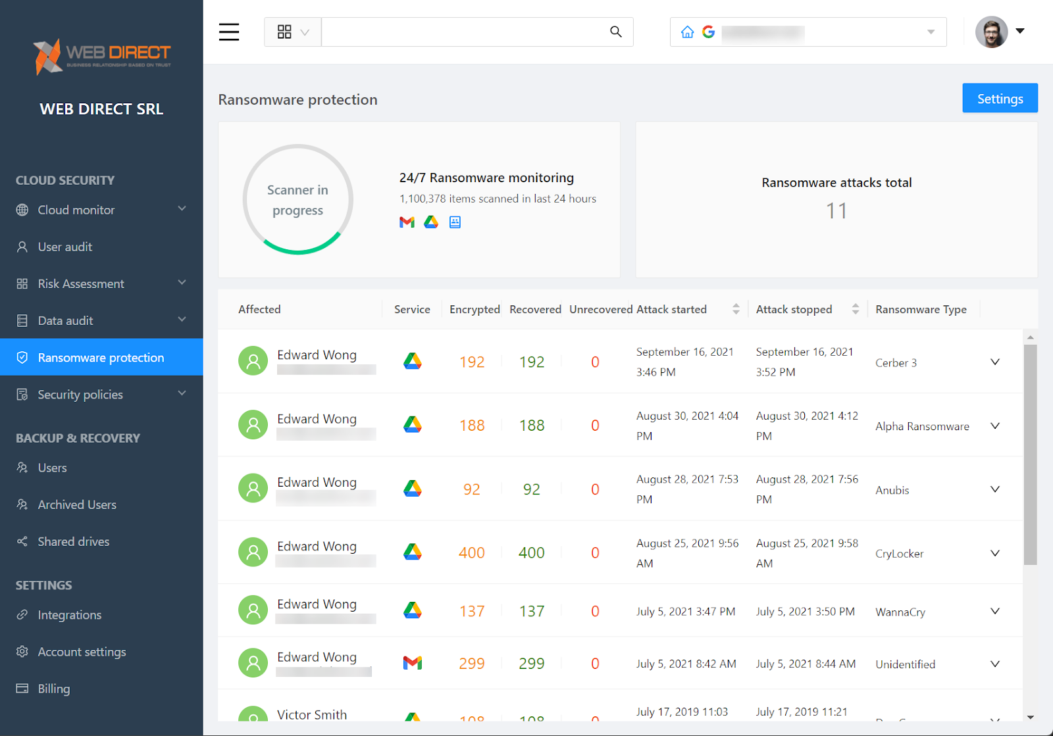Viewport: 1053px width, 736px height.
Task: Sort table by Attack started column
Action: click(735, 309)
